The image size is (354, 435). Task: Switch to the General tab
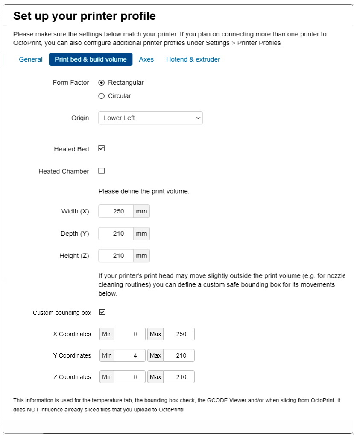[x=31, y=59]
